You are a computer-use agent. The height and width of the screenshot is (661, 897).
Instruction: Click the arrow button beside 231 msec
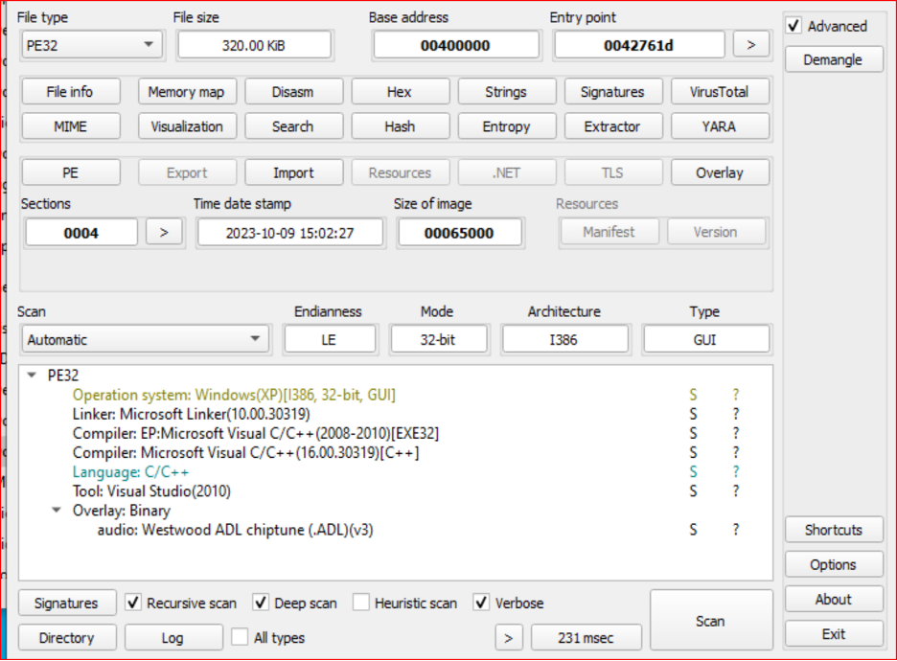click(x=509, y=638)
